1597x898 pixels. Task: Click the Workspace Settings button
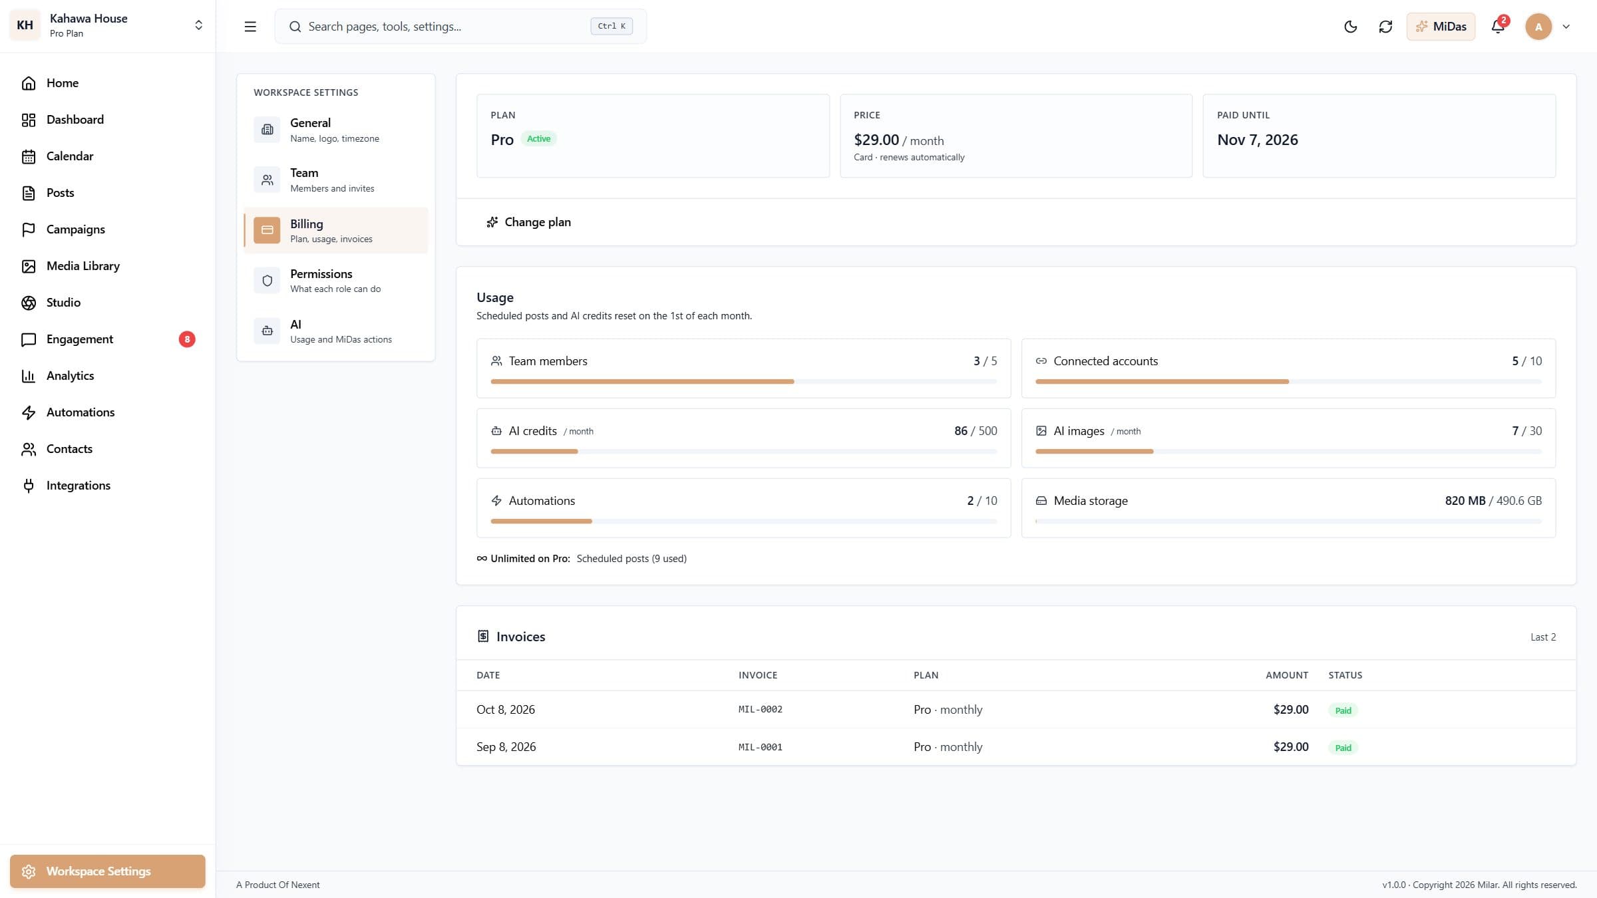click(108, 871)
